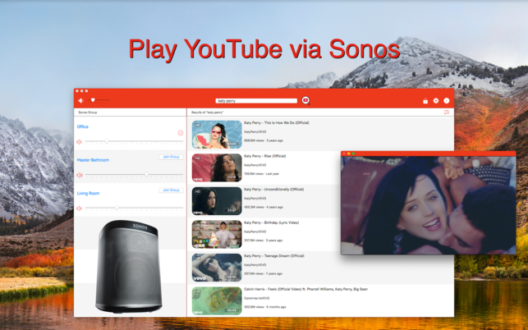Adjust the master volume slider in the red toolbar

pyautogui.click(x=99, y=100)
